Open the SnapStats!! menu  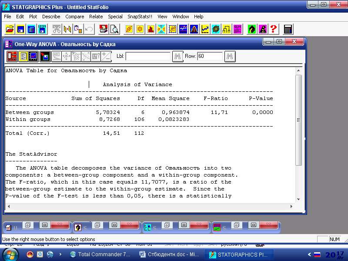[x=140, y=17]
